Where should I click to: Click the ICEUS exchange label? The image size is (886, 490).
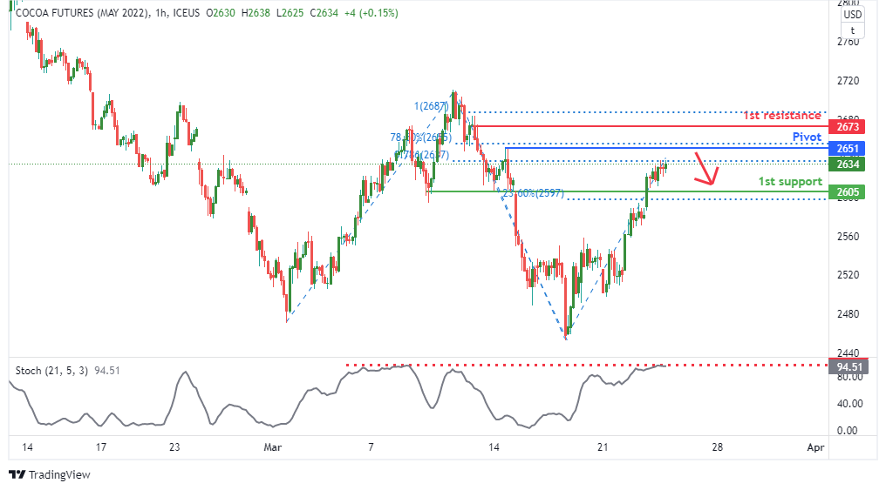coord(187,12)
